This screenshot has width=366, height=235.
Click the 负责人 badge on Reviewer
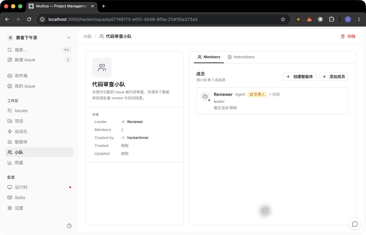257,94
